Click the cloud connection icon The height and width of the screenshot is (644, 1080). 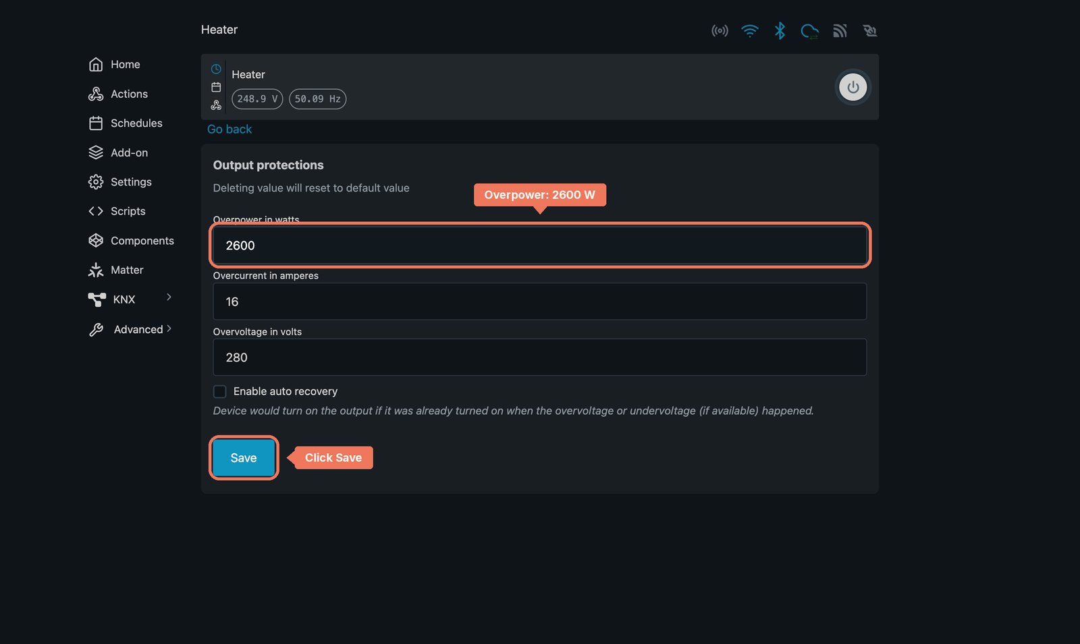(x=809, y=30)
